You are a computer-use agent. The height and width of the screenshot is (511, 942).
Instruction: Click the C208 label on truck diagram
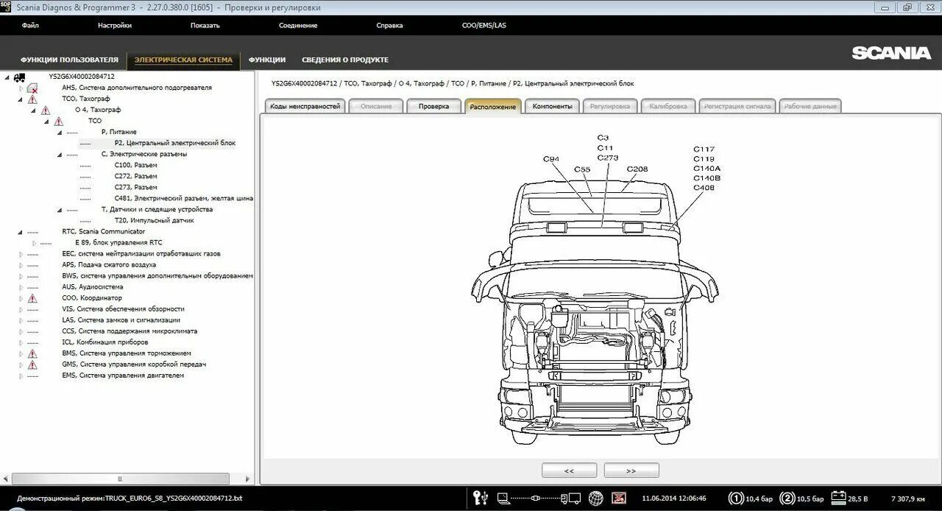pyautogui.click(x=637, y=169)
